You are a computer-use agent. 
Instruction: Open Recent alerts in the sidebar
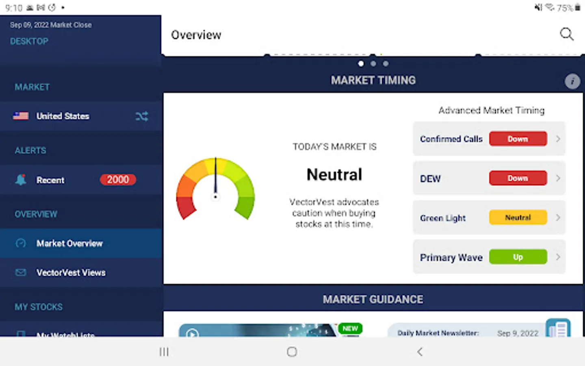[81, 180]
